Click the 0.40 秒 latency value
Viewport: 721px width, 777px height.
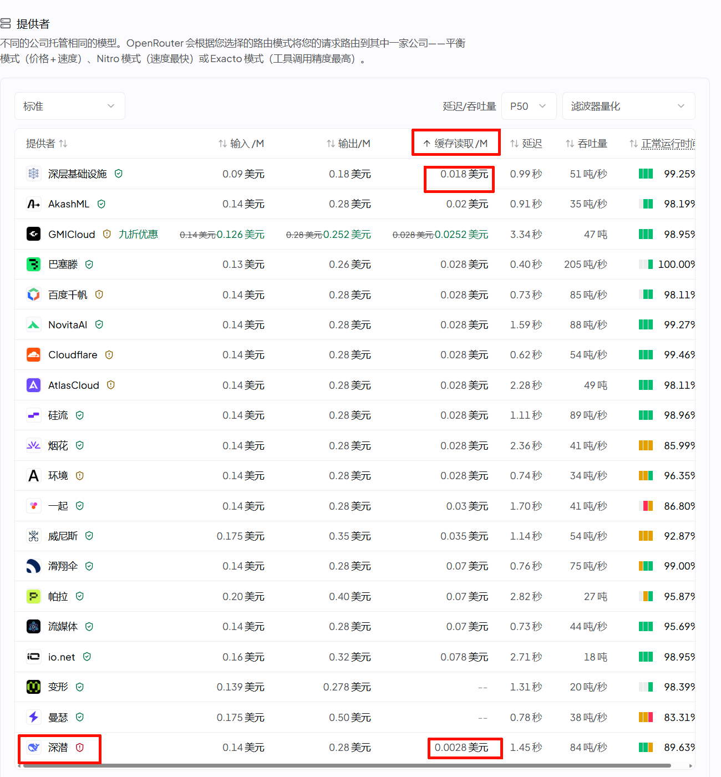(x=526, y=264)
